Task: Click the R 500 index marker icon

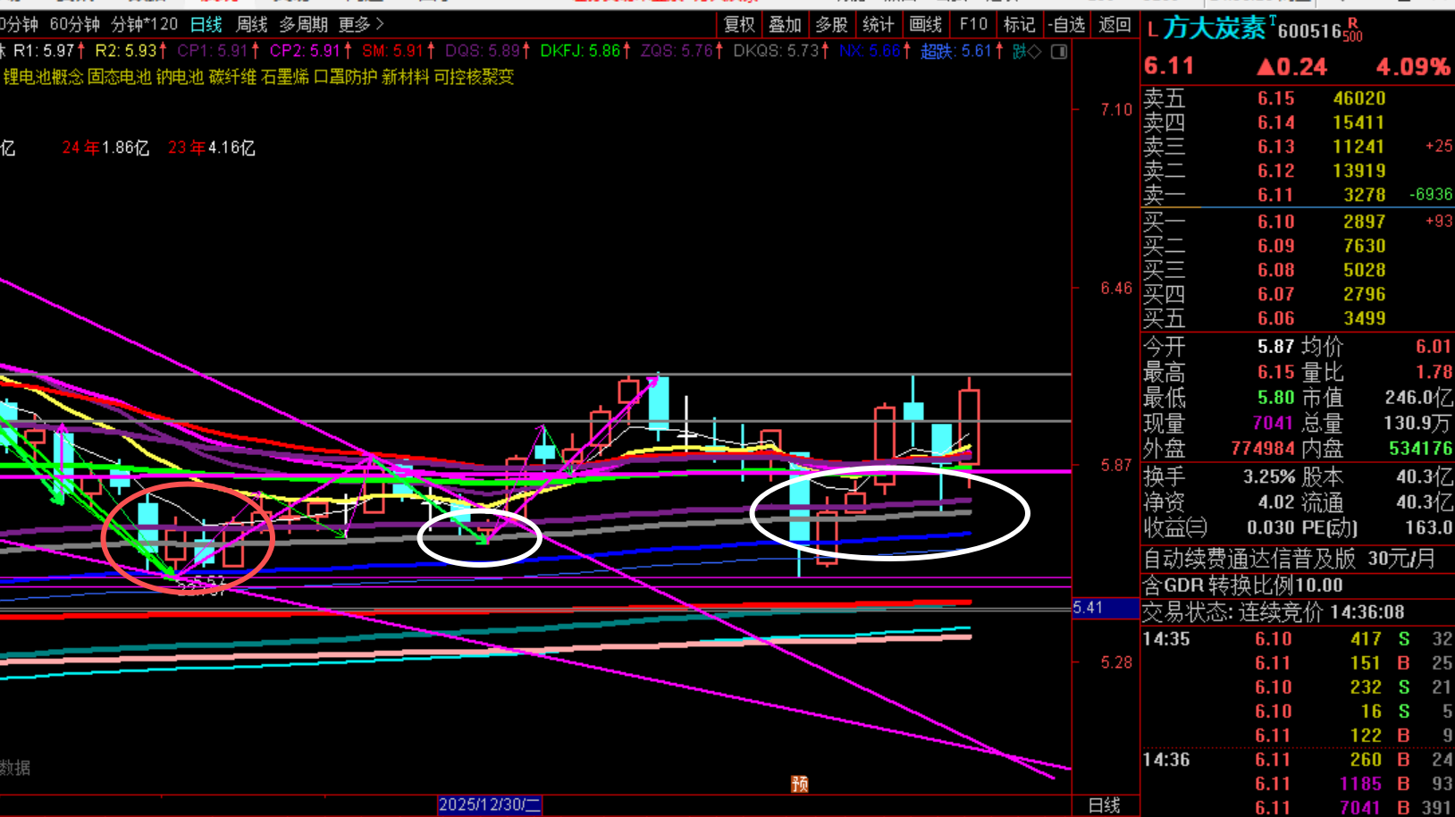Action: [x=1352, y=29]
